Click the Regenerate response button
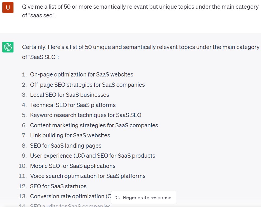261x207 pixels. pos(144,198)
